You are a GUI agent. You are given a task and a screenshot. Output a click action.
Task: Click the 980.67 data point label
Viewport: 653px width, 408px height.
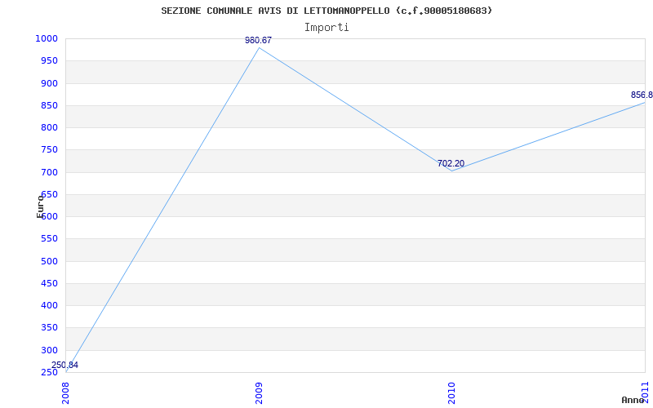click(258, 40)
